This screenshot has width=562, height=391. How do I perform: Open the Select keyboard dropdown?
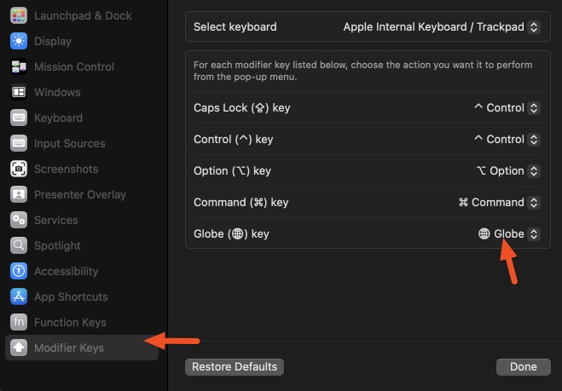(x=441, y=26)
